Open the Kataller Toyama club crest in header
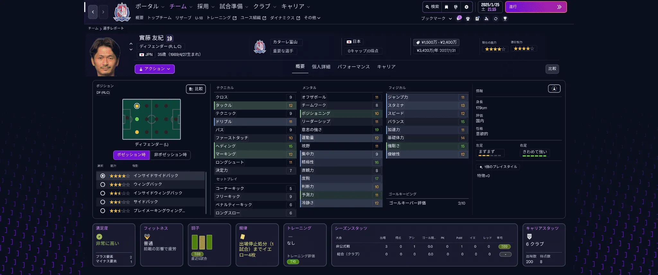 pyautogui.click(x=122, y=12)
